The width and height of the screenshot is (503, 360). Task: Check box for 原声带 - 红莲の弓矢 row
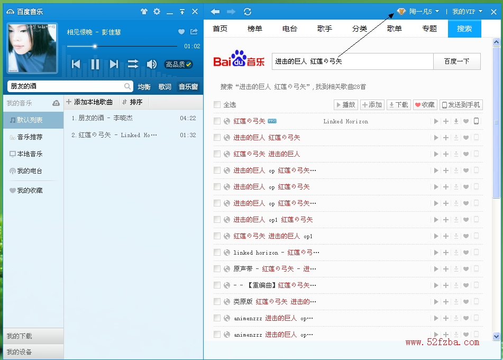[x=217, y=269]
